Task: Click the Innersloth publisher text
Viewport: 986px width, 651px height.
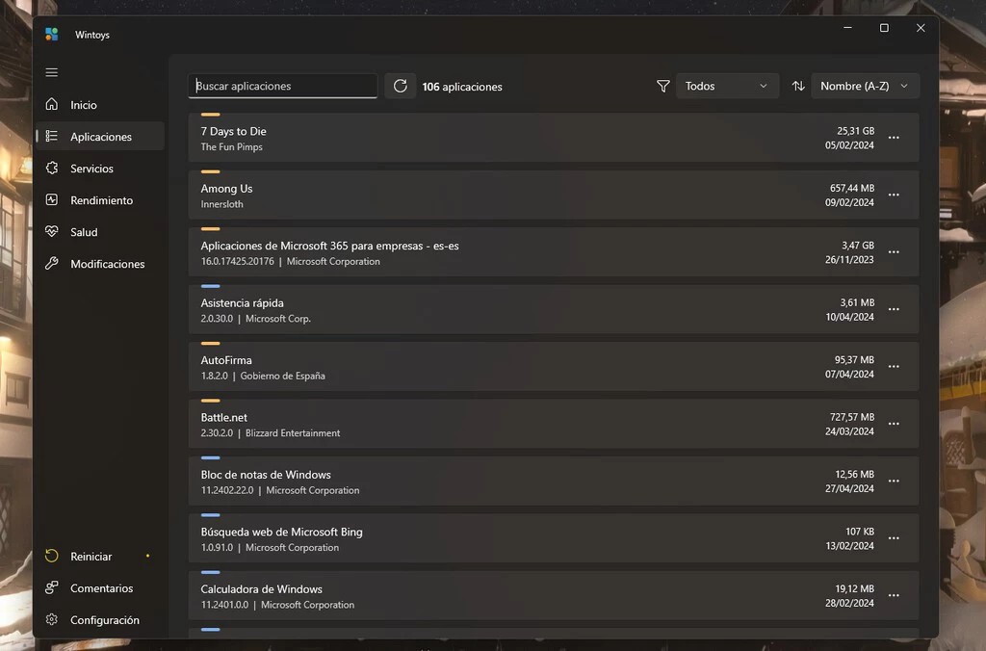Action: coord(222,204)
